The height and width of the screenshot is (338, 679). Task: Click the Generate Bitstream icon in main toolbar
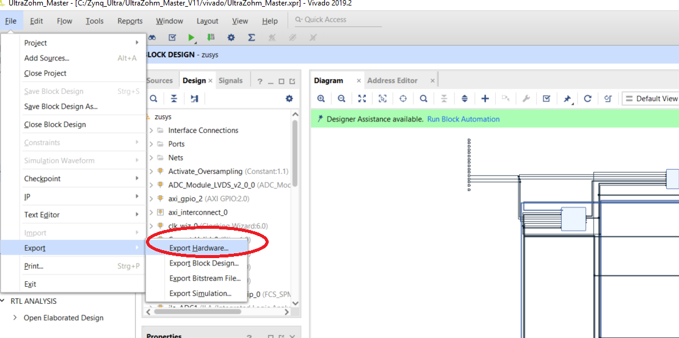click(x=211, y=38)
